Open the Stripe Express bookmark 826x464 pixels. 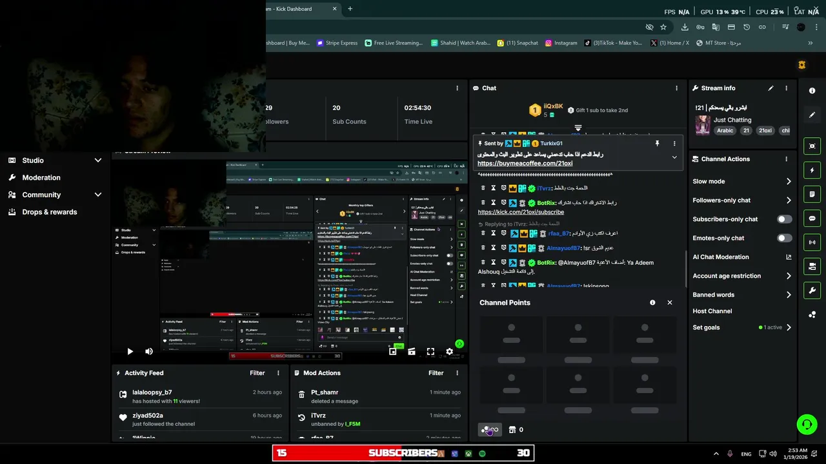click(x=337, y=43)
